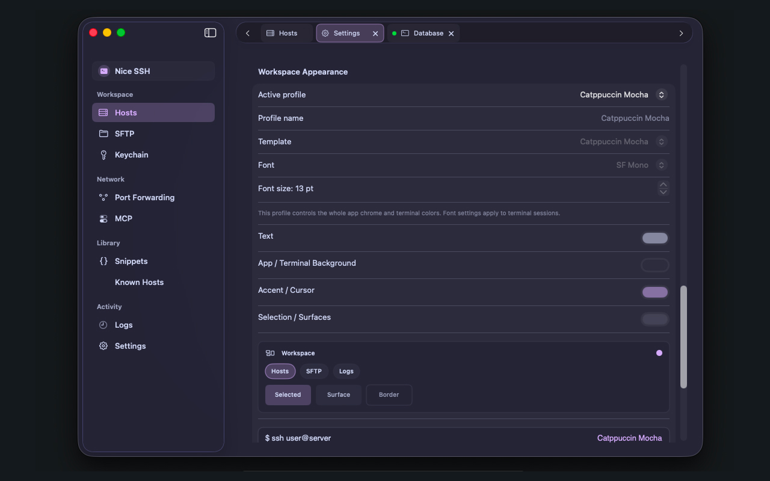Open Known Hosts in the sidebar
Image resolution: width=770 pixels, height=481 pixels.
tap(153, 282)
